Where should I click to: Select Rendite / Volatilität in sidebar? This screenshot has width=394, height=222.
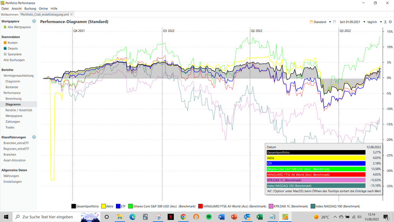click(19, 110)
